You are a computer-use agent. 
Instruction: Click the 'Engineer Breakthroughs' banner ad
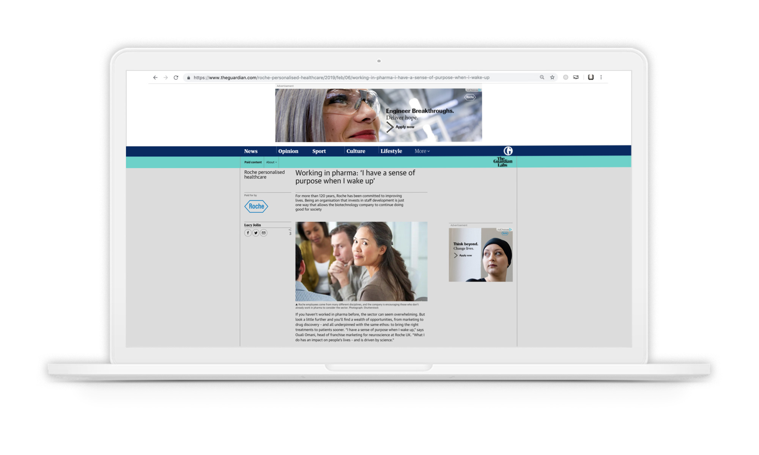coord(378,115)
